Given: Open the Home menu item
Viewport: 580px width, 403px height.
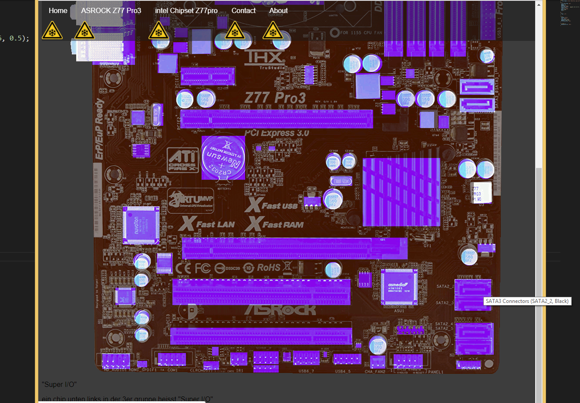Looking at the screenshot, I should [58, 11].
